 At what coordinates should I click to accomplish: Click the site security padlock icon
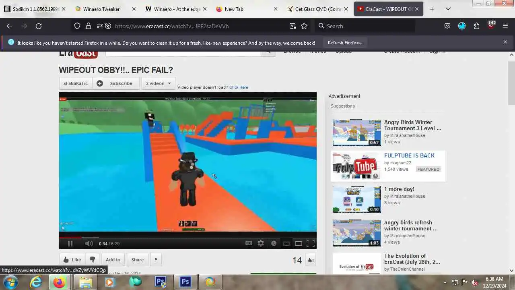[88, 26]
